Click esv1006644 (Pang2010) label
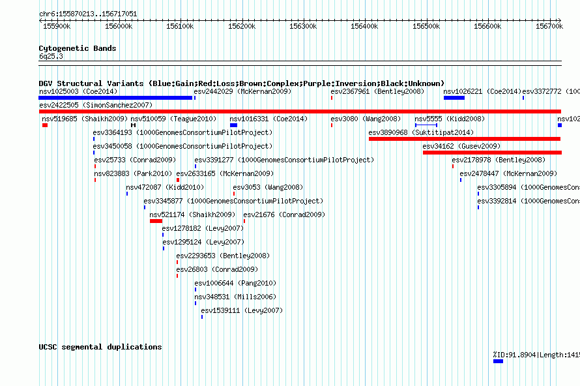The width and height of the screenshot is (580, 386). point(236,283)
